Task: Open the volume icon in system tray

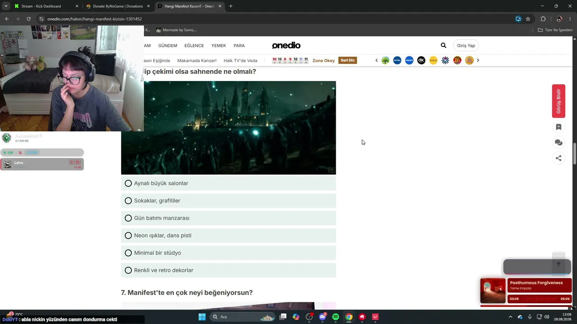Action: [x=546, y=317]
